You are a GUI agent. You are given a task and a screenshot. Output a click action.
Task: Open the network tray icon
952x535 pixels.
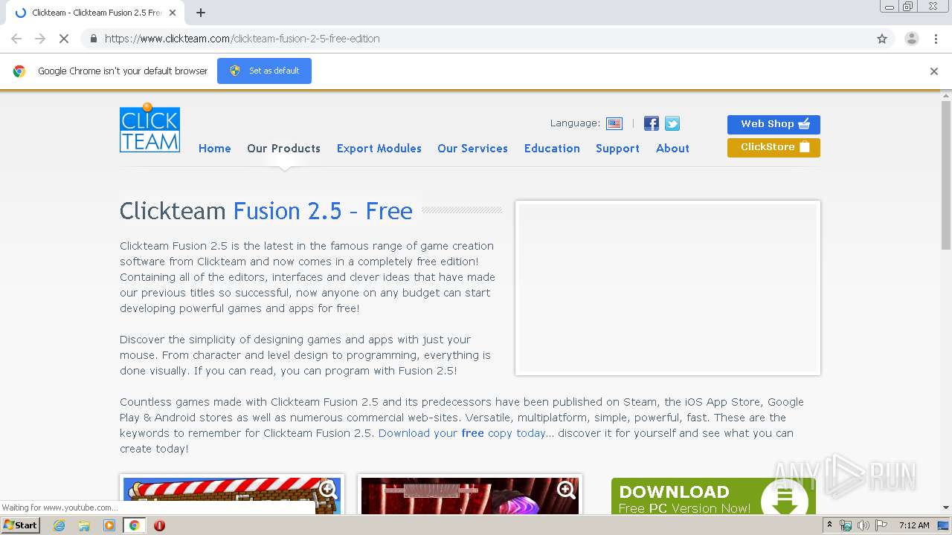tap(846, 525)
